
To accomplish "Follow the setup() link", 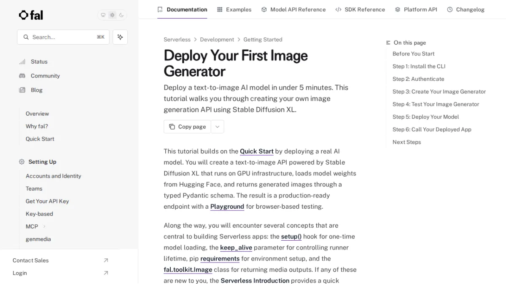I will 291,236.
